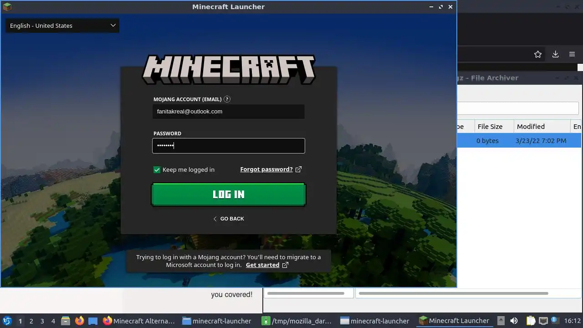583x328 pixels.
Task: Switch to workspace 3 in the taskbar
Action: tap(42, 321)
